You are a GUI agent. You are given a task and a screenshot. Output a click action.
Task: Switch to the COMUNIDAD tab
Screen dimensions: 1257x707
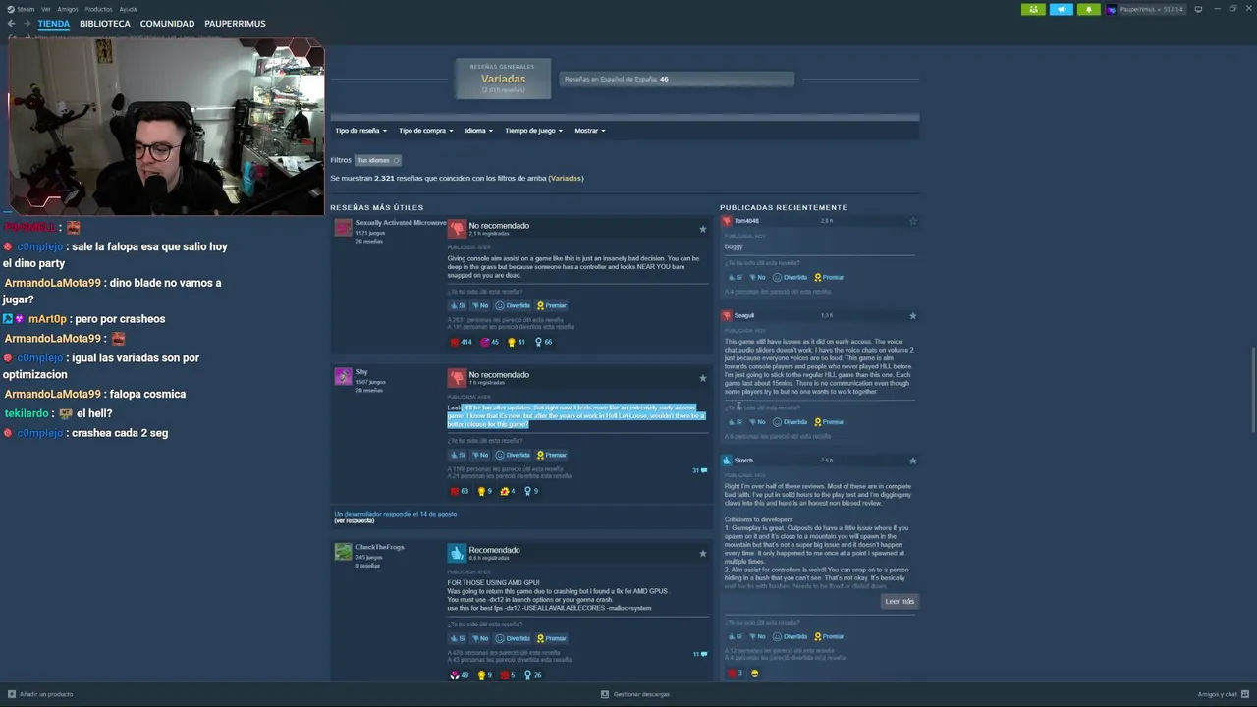[x=167, y=24]
